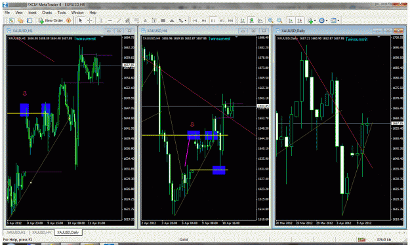This screenshot has width=410, height=245.
Task: Maximize the XAUUSD,H4 chart window
Action: [254, 31]
